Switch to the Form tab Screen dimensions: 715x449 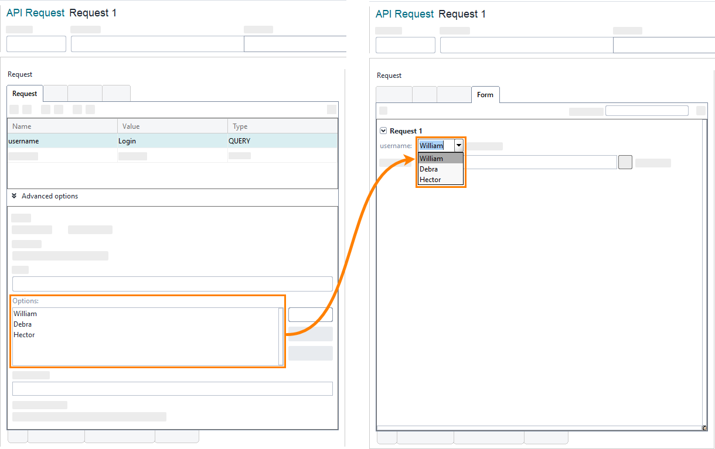click(x=485, y=95)
